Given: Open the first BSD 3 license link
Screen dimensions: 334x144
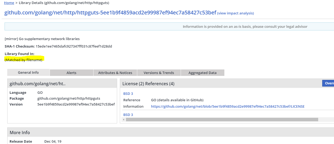Looking at the screenshot, I should tap(128, 94).
